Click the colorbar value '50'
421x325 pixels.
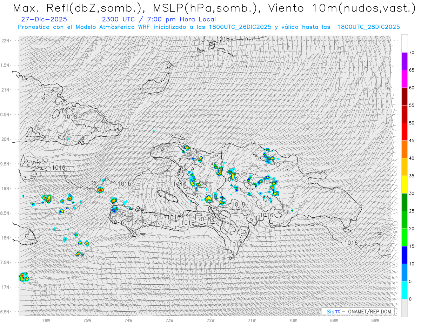412,123
